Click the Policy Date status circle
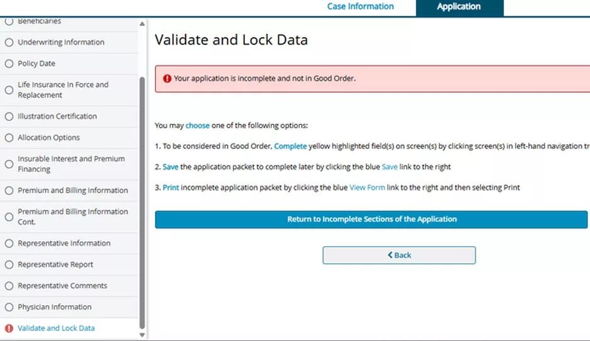The width and height of the screenshot is (590, 341). (9, 63)
